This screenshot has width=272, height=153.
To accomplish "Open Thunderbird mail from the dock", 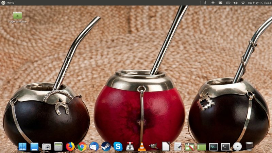I will tap(94, 147).
